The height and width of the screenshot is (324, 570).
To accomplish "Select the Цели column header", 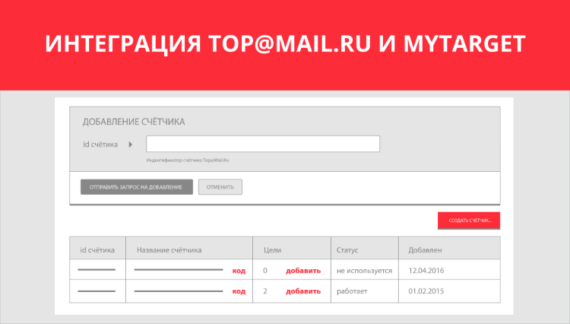I will pos(292,249).
